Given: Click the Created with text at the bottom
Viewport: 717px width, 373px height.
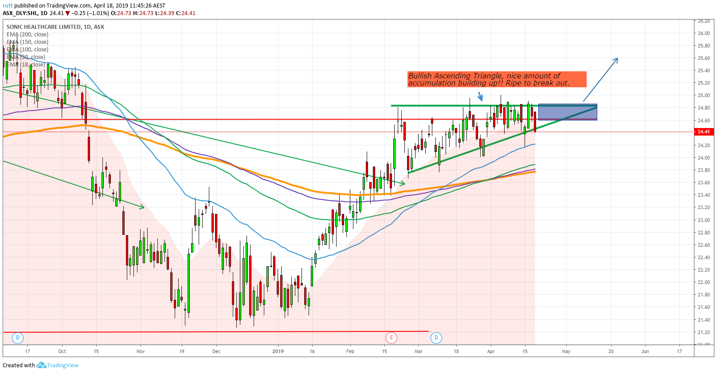Looking at the screenshot, I should (x=19, y=365).
